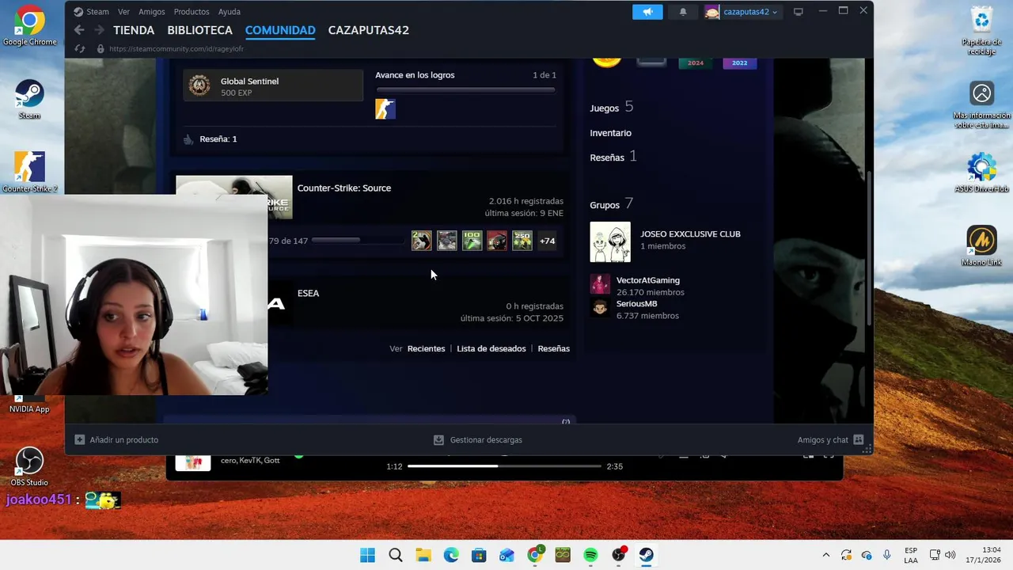Select the green 100 achievement icon
The height and width of the screenshot is (570, 1013).
click(x=472, y=241)
